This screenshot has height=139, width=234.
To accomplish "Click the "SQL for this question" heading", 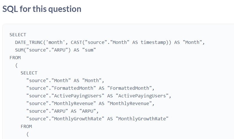I will (x=42, y=9).
